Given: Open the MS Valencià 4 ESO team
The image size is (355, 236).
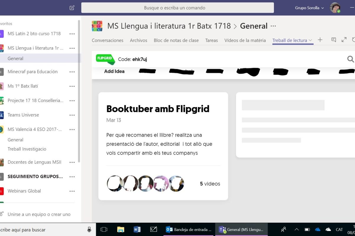Looking at the screenshot, I should (x=35, y=130).
